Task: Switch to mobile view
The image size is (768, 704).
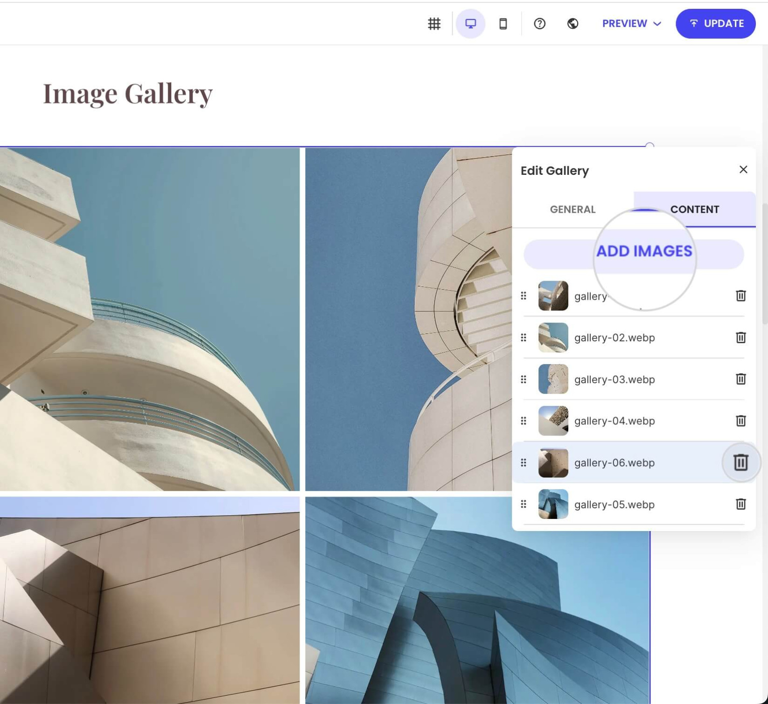Action: tap(503, 23)
